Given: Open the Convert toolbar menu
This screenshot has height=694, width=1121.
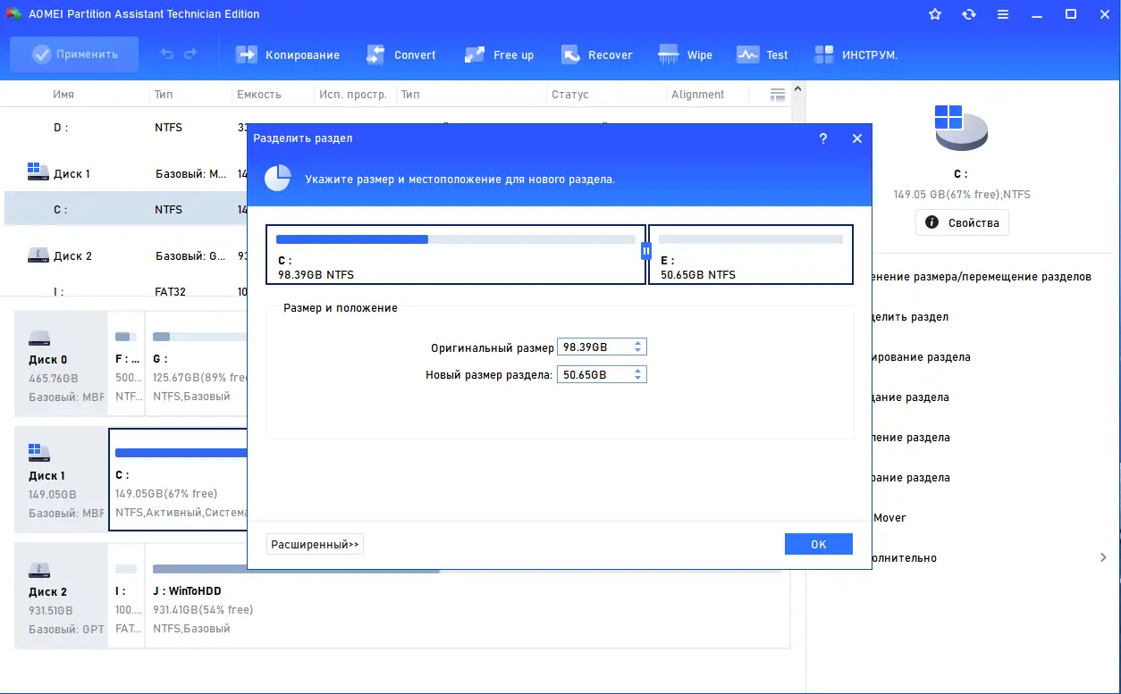Looking at the screenshot, I should (x=400, y=54).
